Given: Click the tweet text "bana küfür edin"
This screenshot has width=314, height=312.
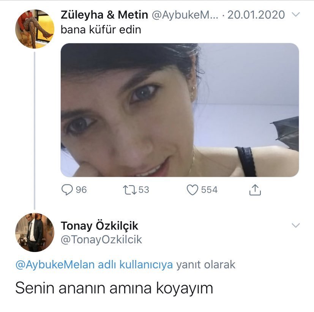Looking at the screenshot, I should (x=101, y=29).
